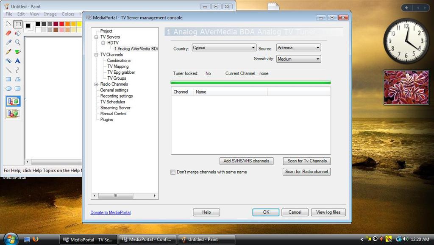Open the Image menu in Paint
The image size is (434, 245).
pos(50,14)
